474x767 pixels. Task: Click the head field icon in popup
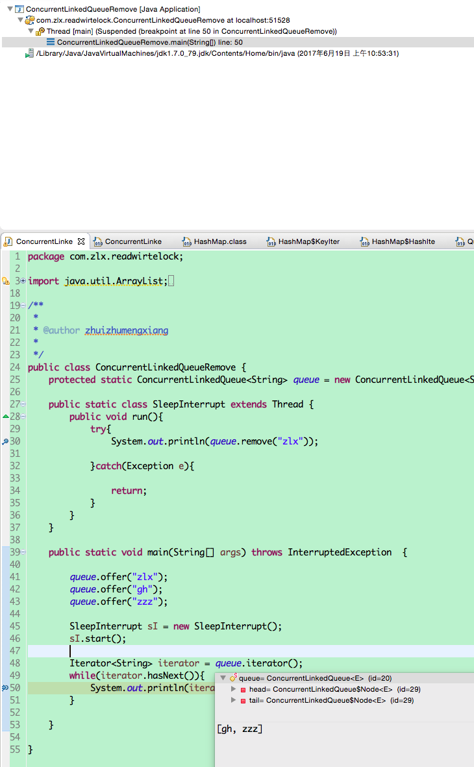(243, 690)
